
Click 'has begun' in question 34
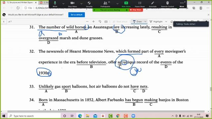click(x=134, y=100)
